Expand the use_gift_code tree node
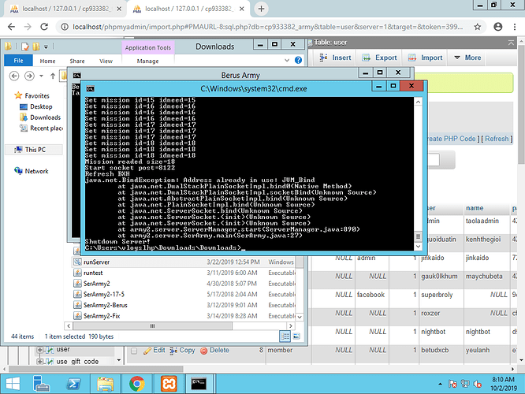Viewport: 525px width, 394px height. [x=40, y=362]
